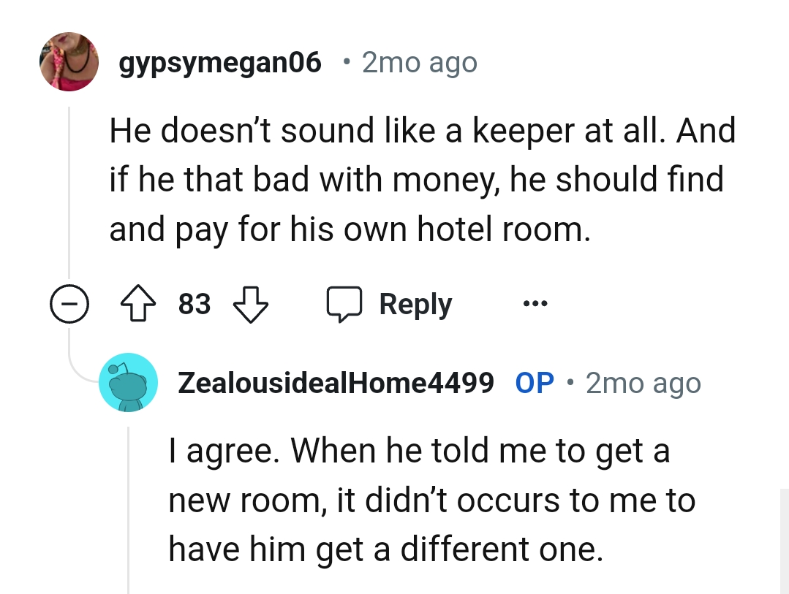Click the vote score showing 83

pyautogui.click(x=194, y=304)
